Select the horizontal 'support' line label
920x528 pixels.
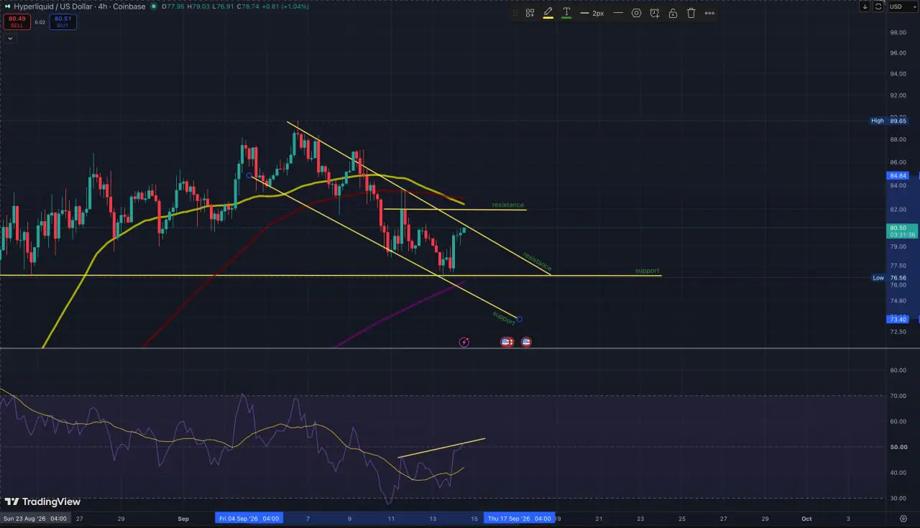(x=647, y=271)
